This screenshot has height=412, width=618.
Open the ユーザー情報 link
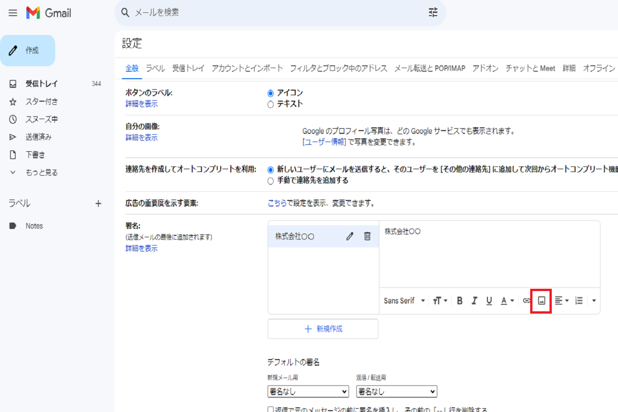[324, 142]
